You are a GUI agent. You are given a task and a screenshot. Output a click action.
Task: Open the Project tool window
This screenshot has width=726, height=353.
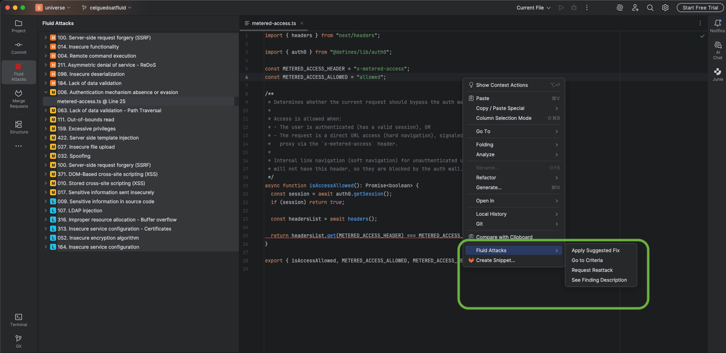coord(19,26)
